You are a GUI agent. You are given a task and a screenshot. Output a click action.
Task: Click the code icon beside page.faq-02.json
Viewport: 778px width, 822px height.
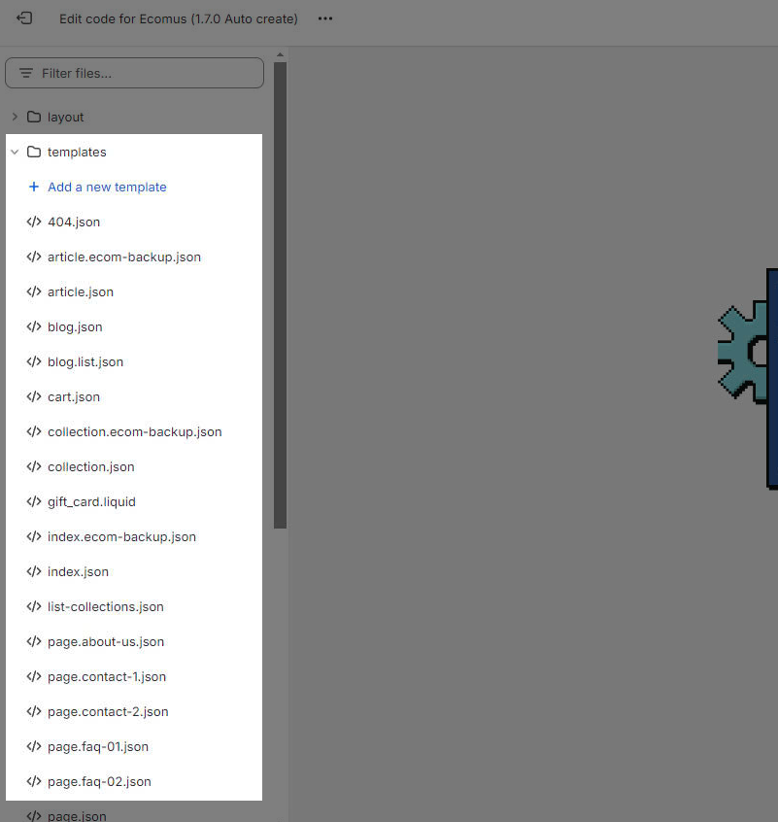coord(34,781)
